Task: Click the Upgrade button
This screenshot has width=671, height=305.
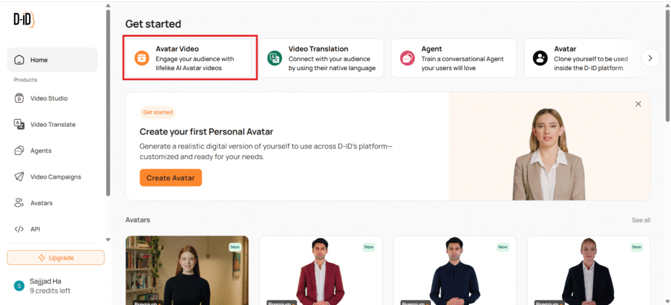Action: pos(56,258)
